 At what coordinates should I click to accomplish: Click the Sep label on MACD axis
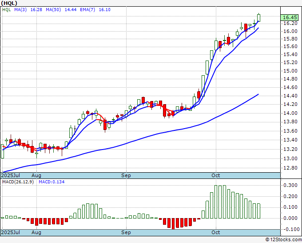click(x=126, y=232)
